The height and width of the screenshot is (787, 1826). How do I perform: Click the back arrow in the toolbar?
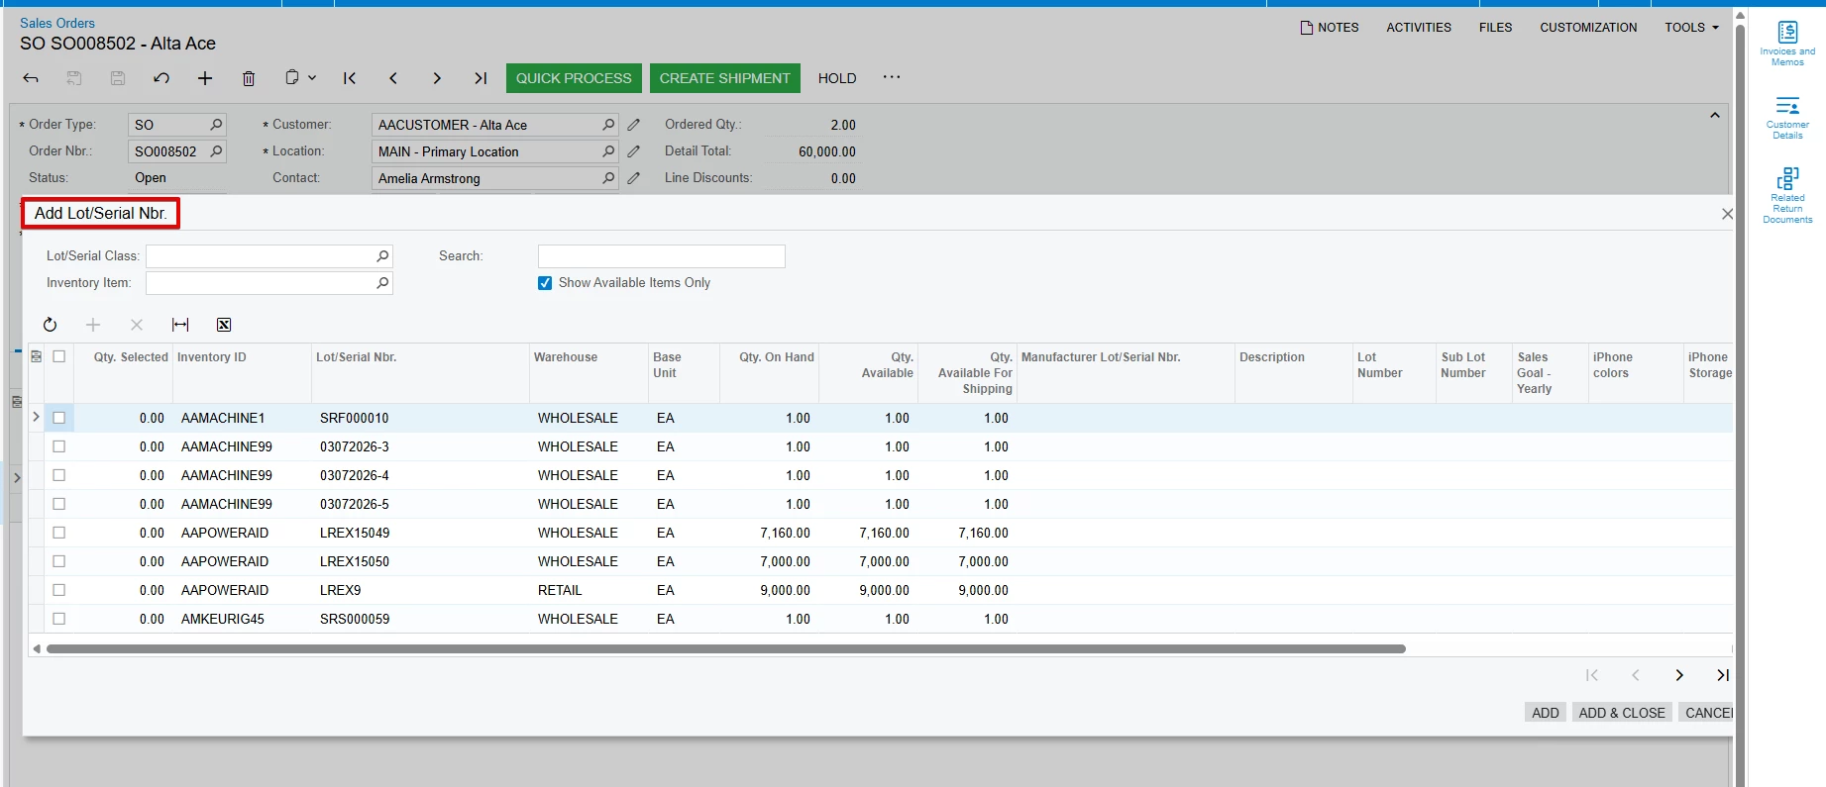click(x=31, y=78)
